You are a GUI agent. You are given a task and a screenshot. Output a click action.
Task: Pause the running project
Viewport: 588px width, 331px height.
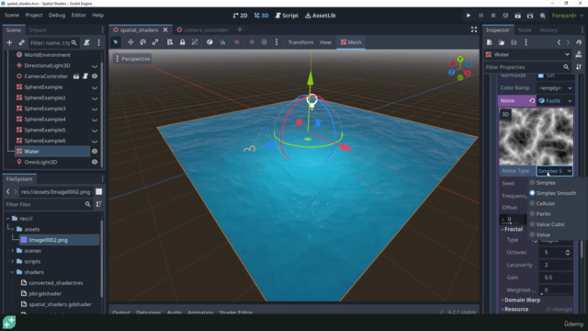481,16
